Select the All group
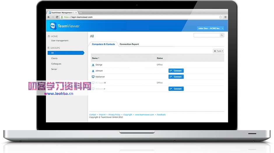The height and width of the screenshot is (153, 274). click(x=66, y=53)
